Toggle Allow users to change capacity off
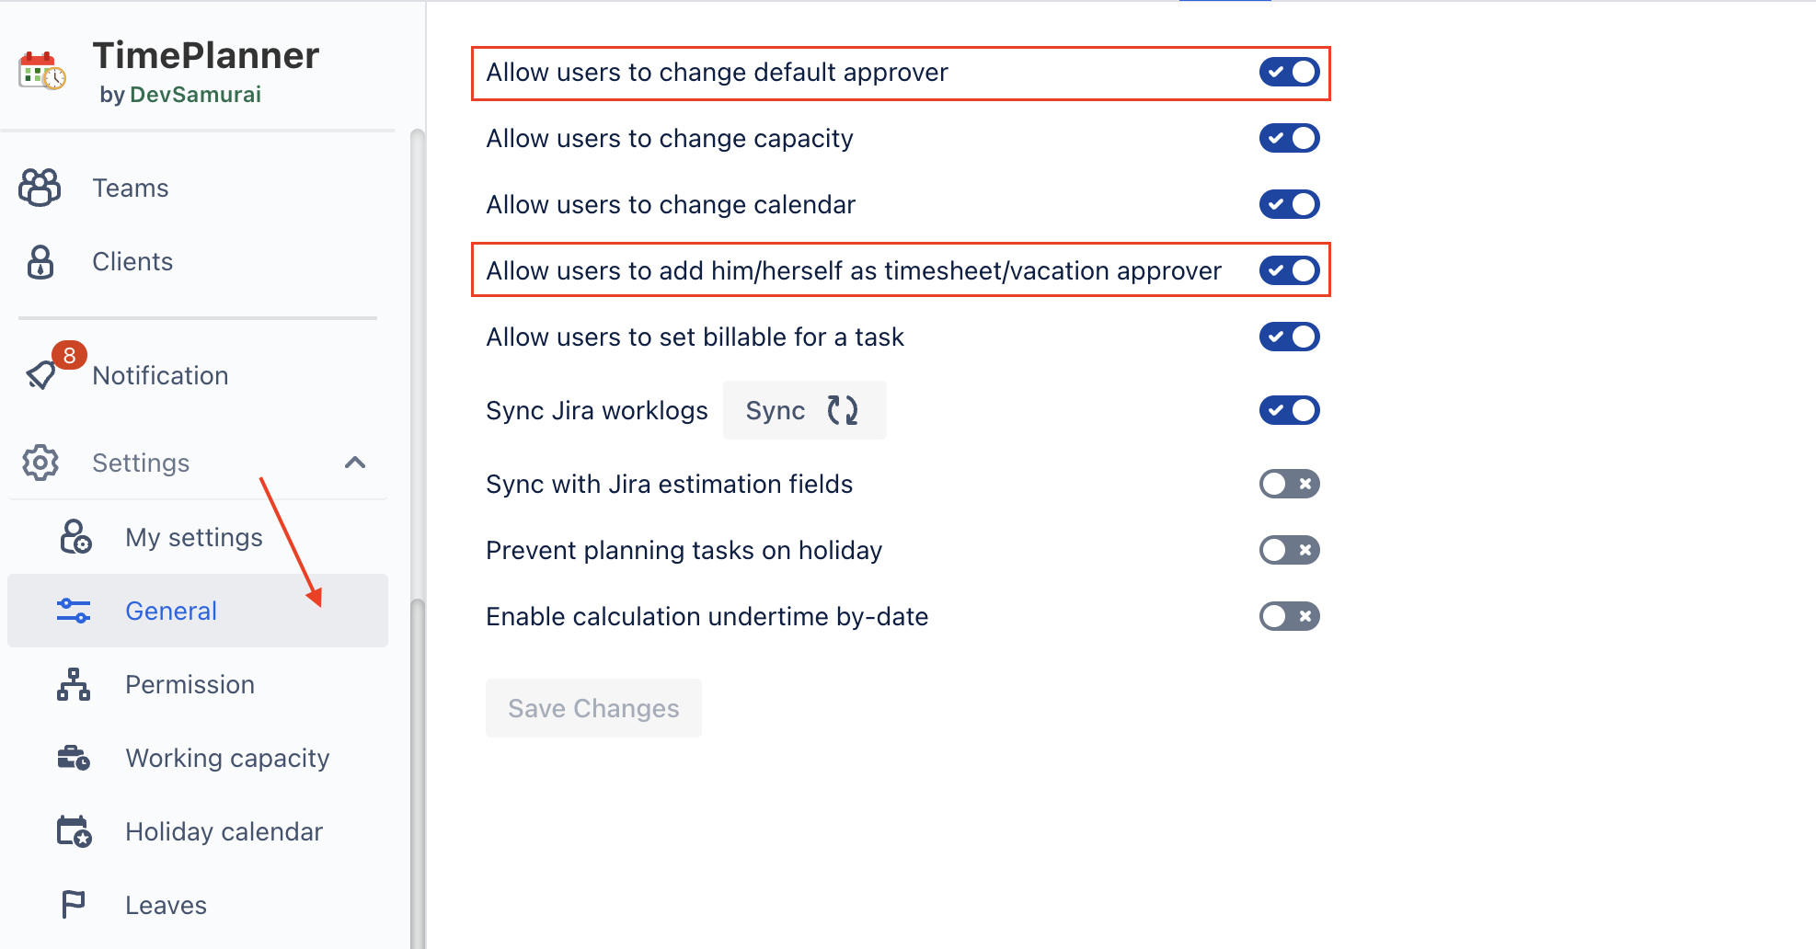Image resolution: width=1816 pixels, height=949 pixels. 1289,138
